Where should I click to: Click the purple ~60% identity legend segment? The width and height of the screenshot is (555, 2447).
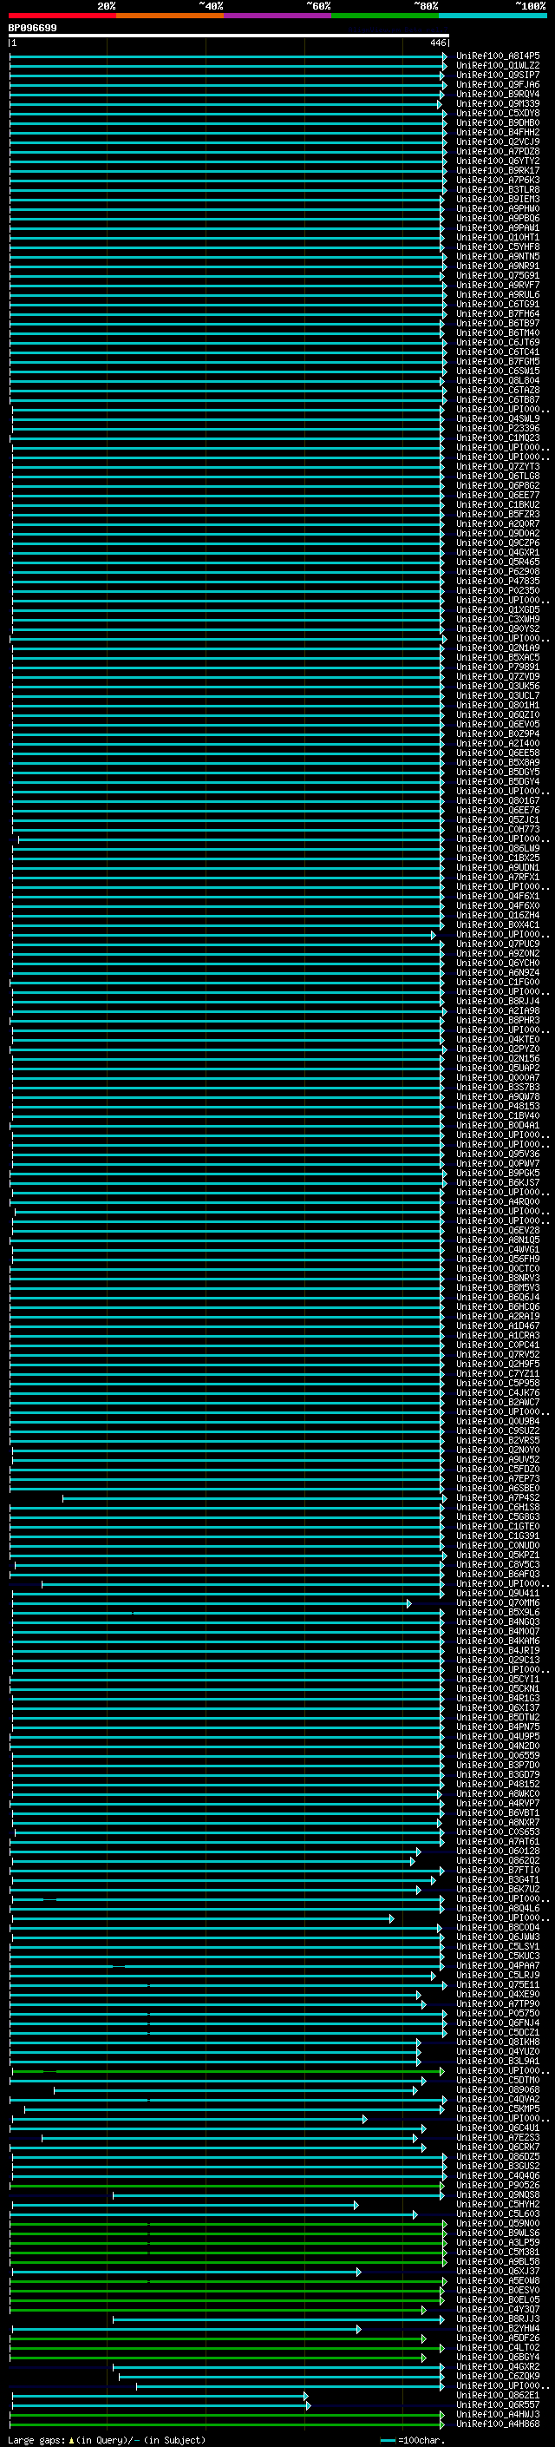coord(278,16)
